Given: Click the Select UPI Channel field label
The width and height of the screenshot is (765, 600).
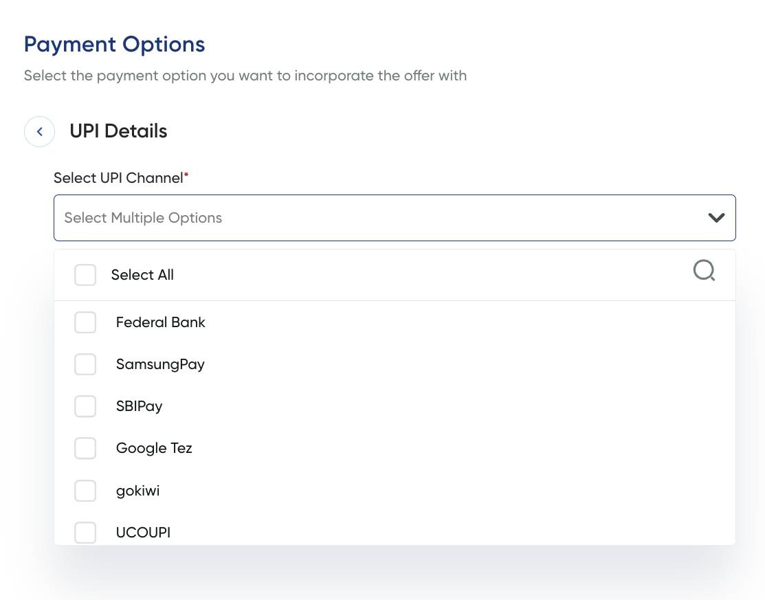Looking at the screenshot, I should coord(121,178).
